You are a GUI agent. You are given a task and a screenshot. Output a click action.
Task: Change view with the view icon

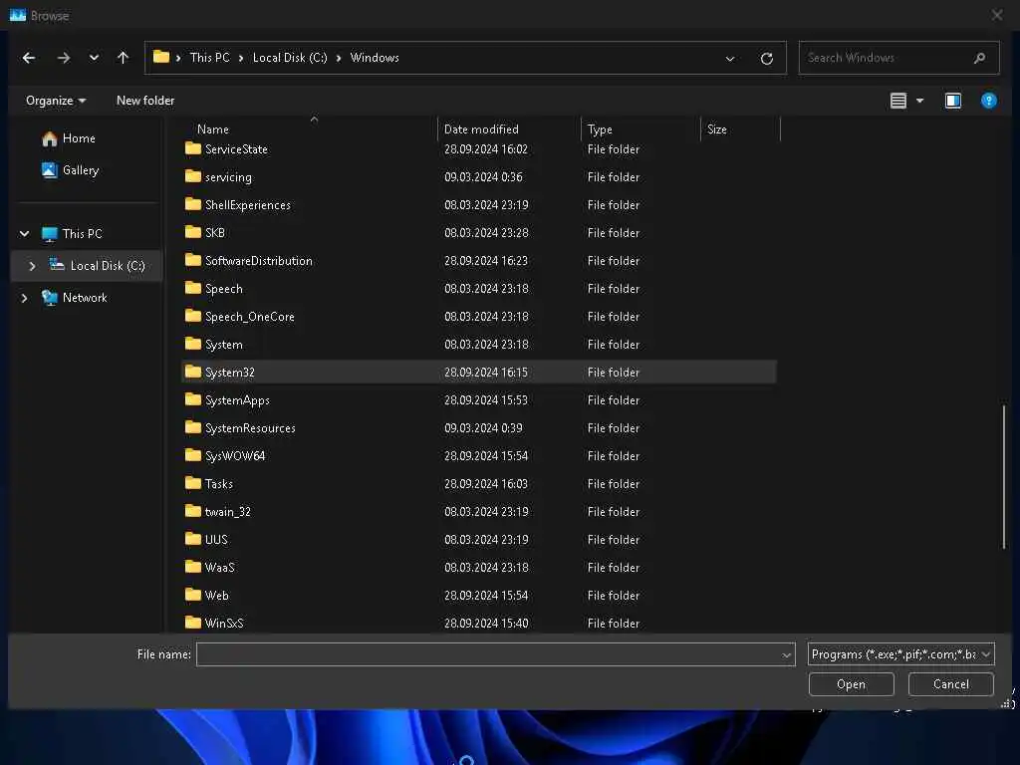tap(898, 101)
